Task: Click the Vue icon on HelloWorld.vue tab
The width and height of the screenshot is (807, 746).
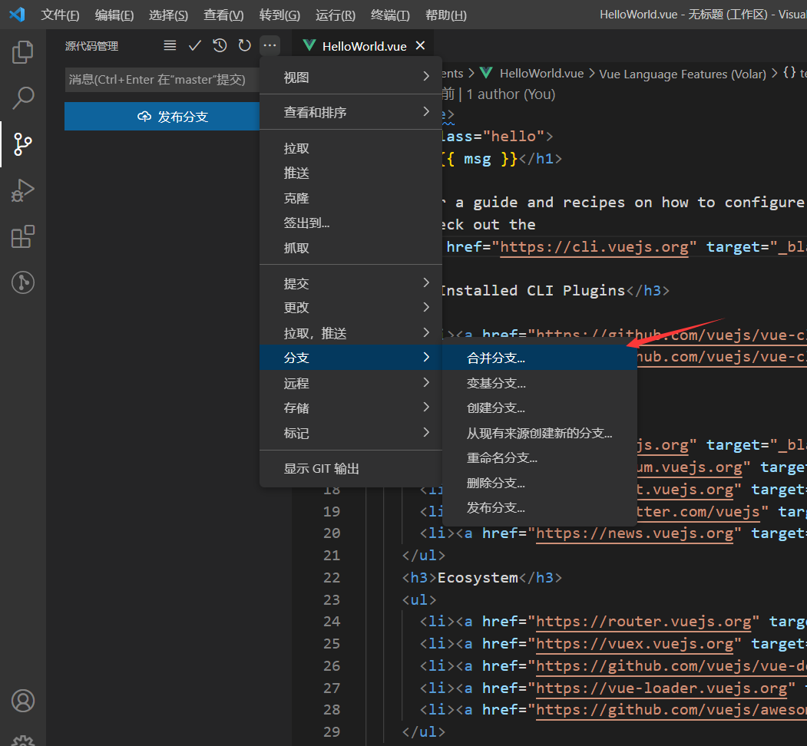Action: click(309, 45)
